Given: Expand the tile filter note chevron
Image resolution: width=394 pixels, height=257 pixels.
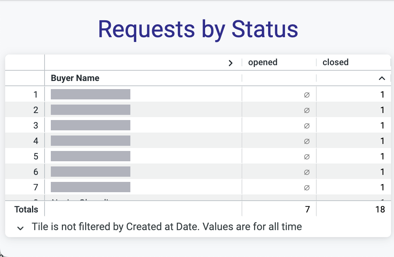Looking at the screenshot, I should pos(20,228).
